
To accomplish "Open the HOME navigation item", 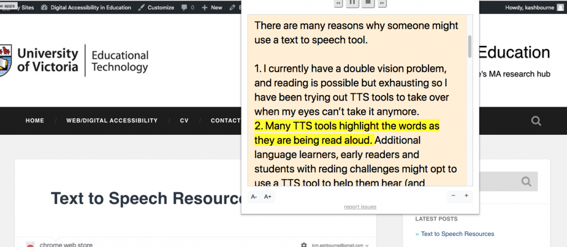I will pyautogui.click(x=35, y=120).
